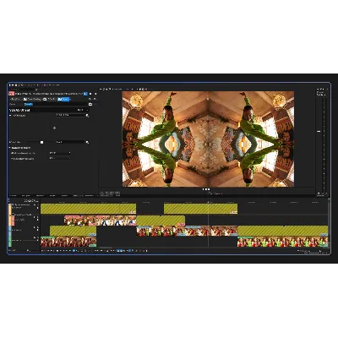
Task: Click the center point crosshair in the position pad
Action: (54, 128)
